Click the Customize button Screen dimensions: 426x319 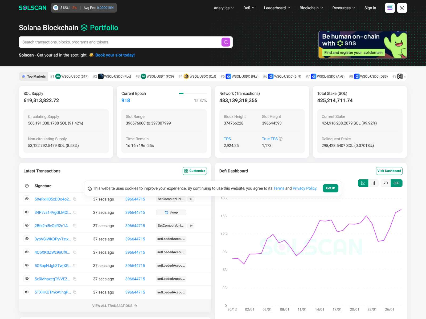point(195,171)
